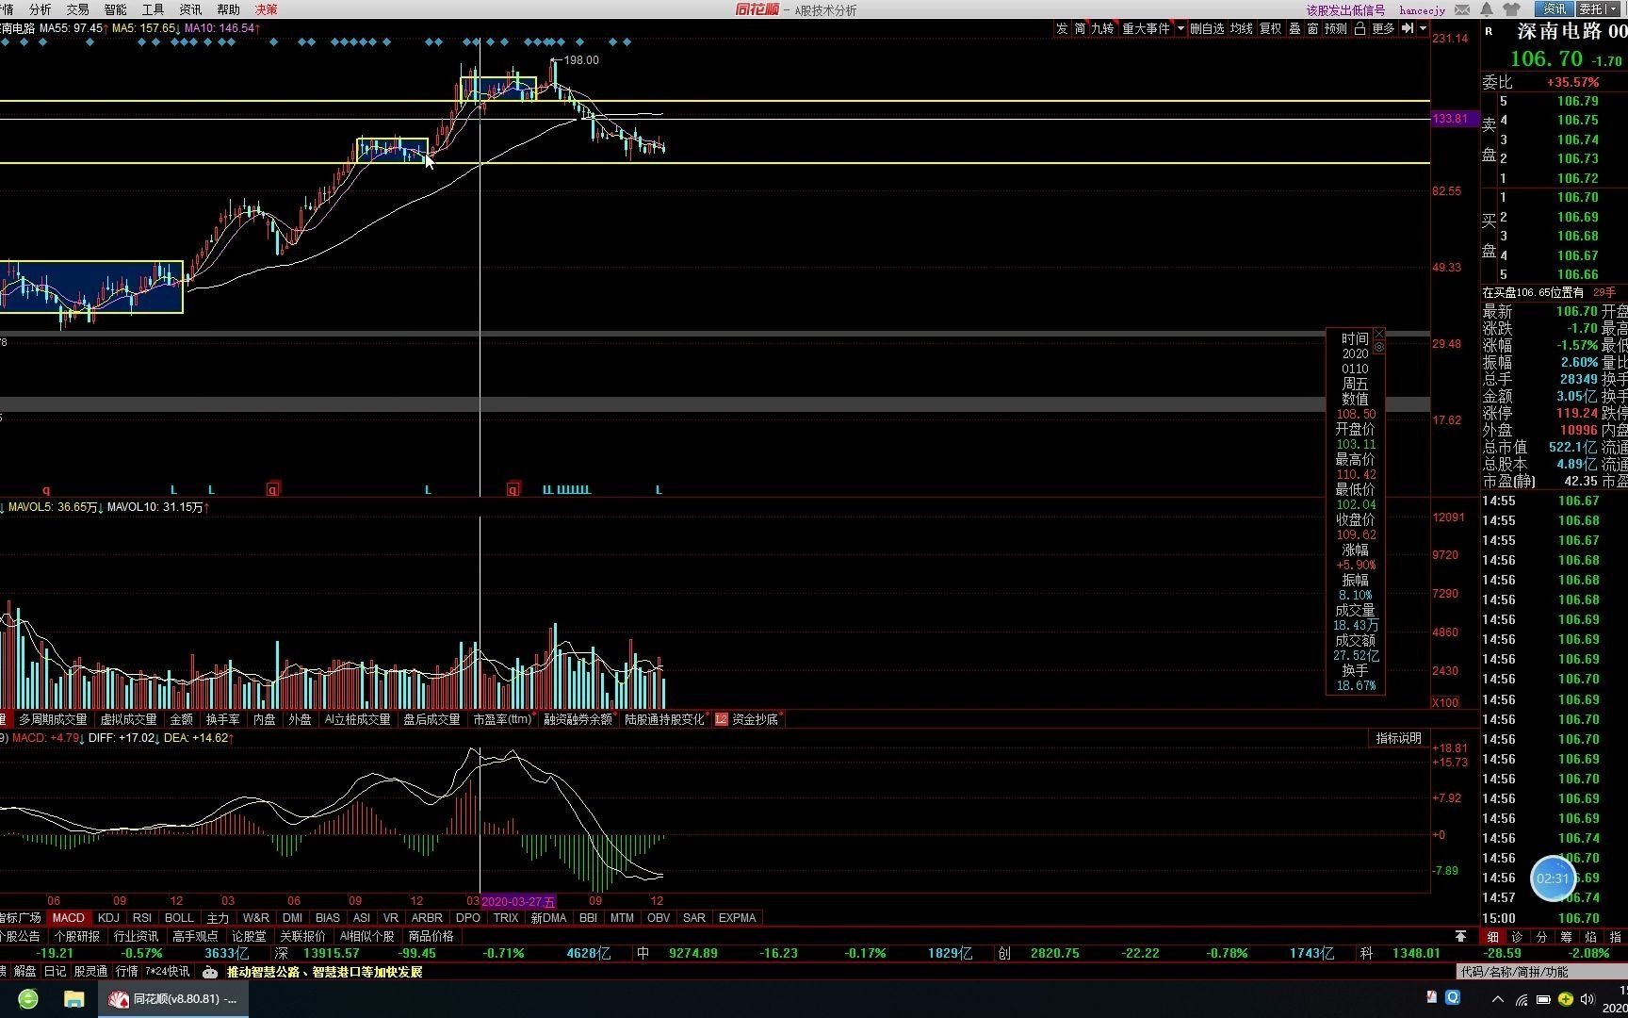Toggle 窗 multi-window option
Image resolution: width=1628 pixels, height=1018 pixels.
1312,29
